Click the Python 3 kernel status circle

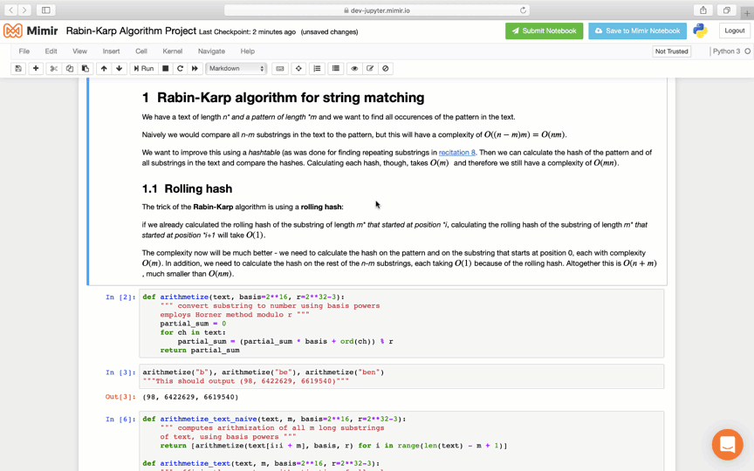pyautogui.click(x=747, y=51)
